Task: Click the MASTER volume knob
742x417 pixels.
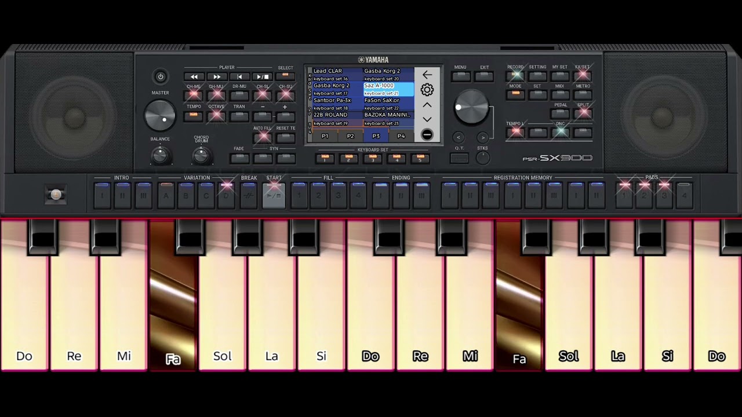Action: [160, 115]
